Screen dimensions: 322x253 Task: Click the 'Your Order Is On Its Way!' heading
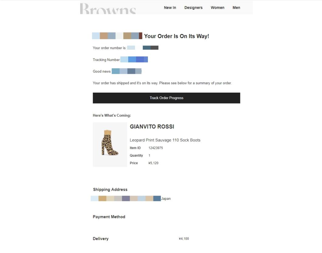(x=176, y=36)
